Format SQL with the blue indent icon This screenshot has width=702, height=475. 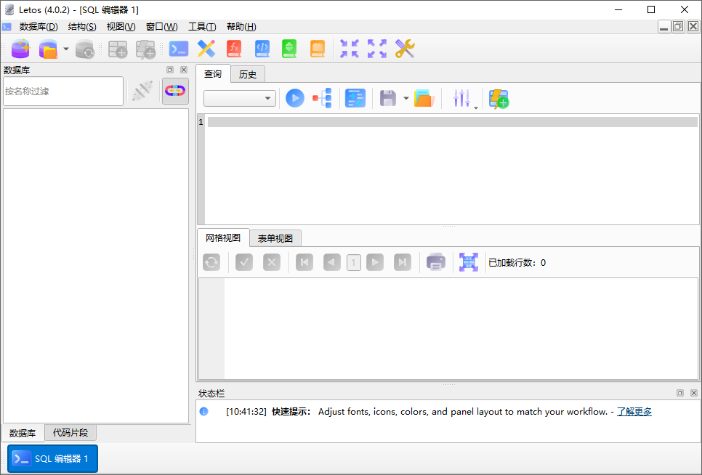coord(355,98)
